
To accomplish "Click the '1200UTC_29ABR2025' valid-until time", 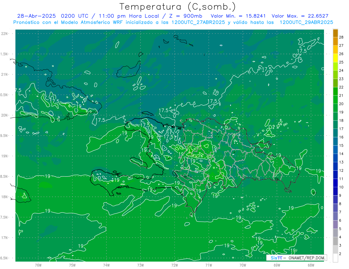I will point(306,22).
